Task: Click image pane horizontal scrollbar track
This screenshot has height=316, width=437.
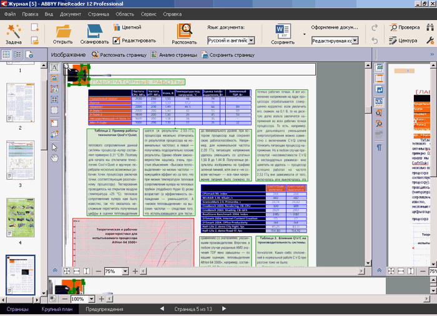Action: (252, 271)
